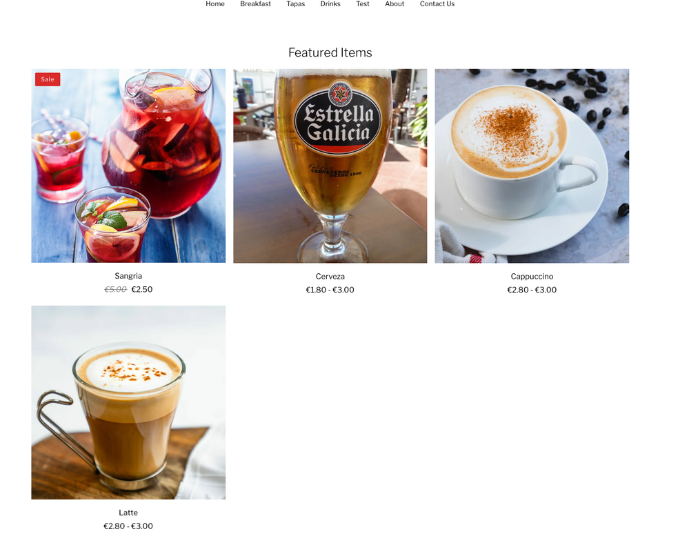Open the Home menu link
The width and height of the screenshot is (689, 536).
(x=215, y=4)
